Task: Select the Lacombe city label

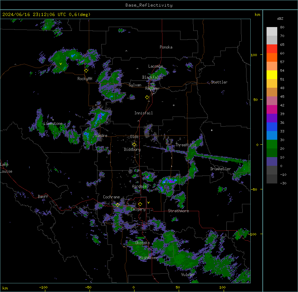Action: click(156, 66)
